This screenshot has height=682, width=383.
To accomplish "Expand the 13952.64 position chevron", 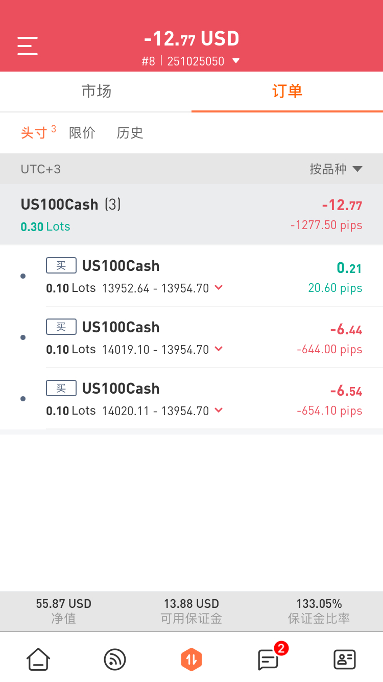I will (219, 288).
